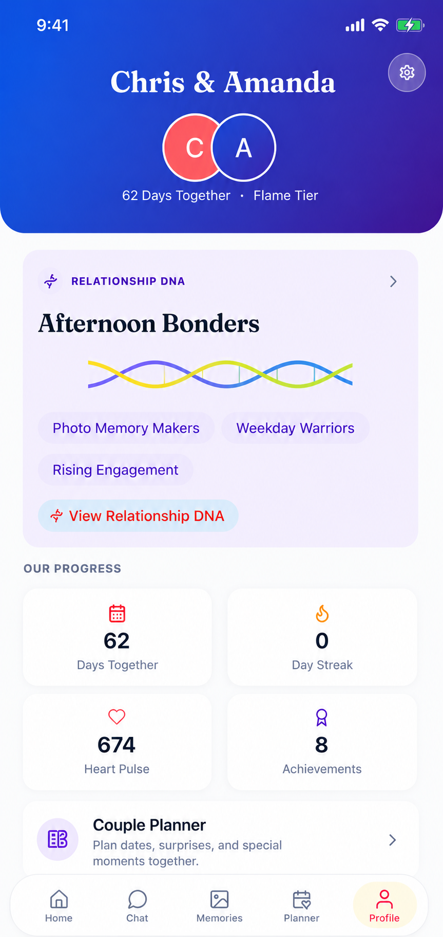The height and width of the screenshot is (937, 443).
Task: Tap the Couple Planner book icon
Action: click(x=57, y=839)
